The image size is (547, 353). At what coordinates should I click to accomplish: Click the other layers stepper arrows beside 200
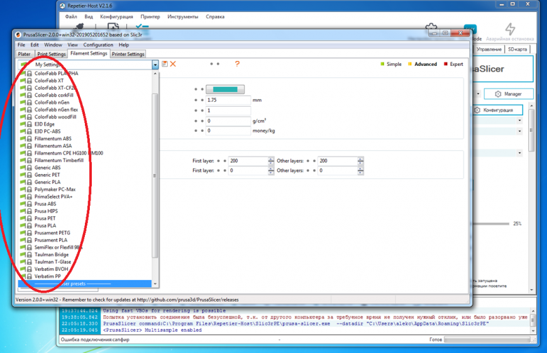coord(361,161)
